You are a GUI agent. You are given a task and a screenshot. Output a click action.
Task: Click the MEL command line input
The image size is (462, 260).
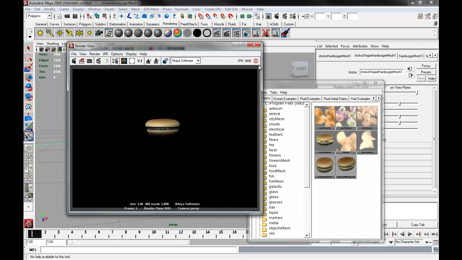pos(139,250)
